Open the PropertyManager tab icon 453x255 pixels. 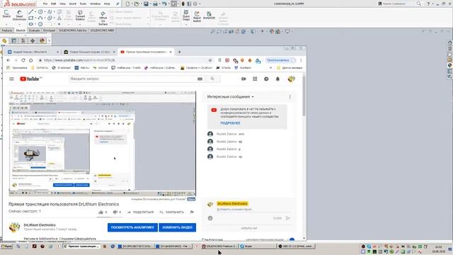[x=13, y=41]
